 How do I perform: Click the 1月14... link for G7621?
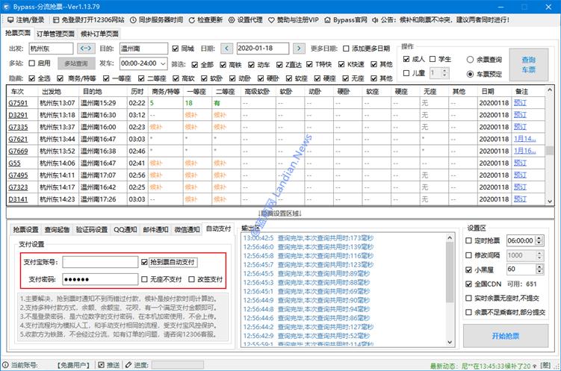click(x=525, y=139)
